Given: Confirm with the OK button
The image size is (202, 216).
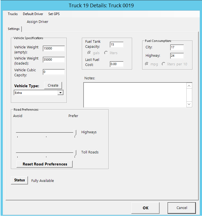Looking at the screenshot, I should (x=145, y=208).
